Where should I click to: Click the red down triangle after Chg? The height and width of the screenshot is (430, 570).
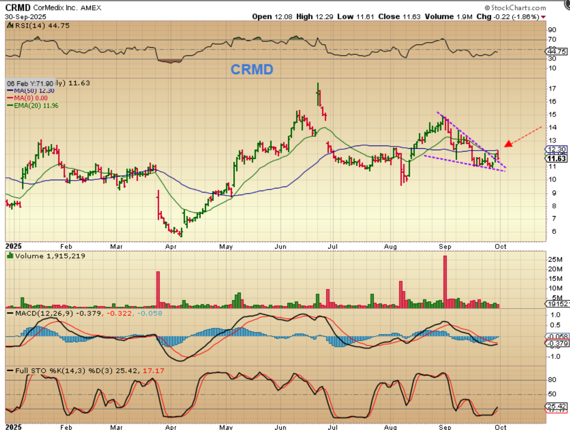pyautogui.click(x=543, y=17)
